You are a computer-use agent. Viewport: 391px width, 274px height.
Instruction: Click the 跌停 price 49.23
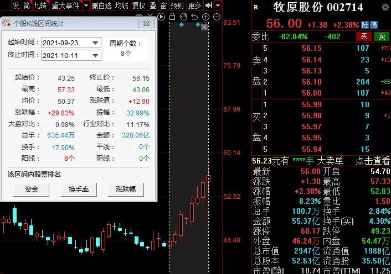pos(380,231)
